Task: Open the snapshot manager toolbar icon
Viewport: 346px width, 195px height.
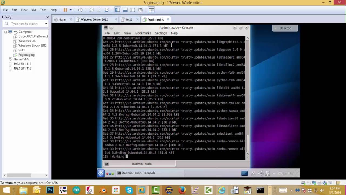Action: click(107, 10)
